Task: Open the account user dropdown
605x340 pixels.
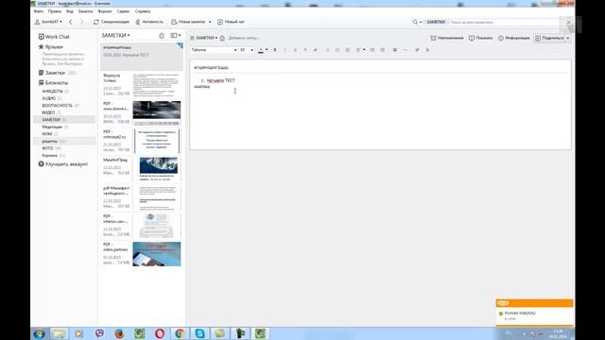Action: [x=48, y=22]
